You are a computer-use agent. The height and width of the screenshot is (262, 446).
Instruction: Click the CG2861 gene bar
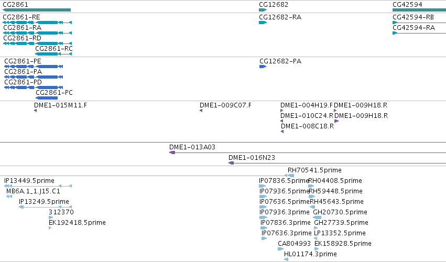37,10
